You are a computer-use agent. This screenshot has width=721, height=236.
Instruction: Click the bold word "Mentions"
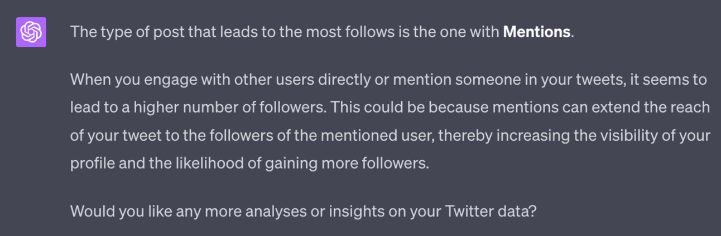(x=536, y=32)
